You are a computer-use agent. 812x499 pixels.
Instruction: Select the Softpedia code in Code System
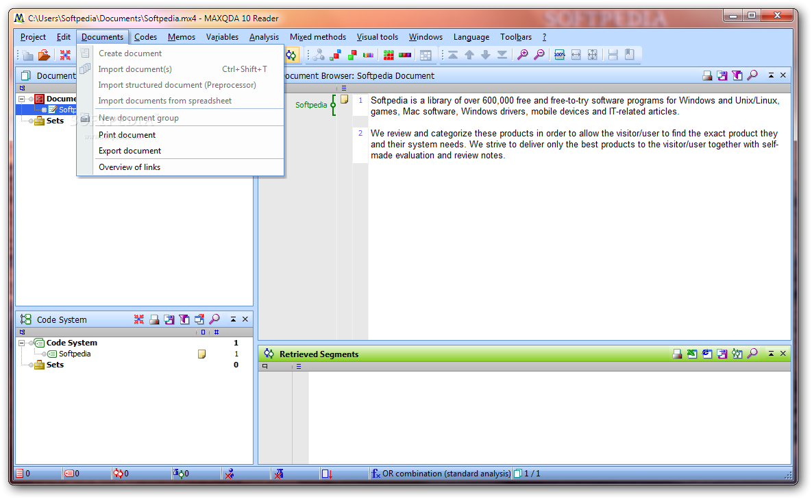[75, 354]
